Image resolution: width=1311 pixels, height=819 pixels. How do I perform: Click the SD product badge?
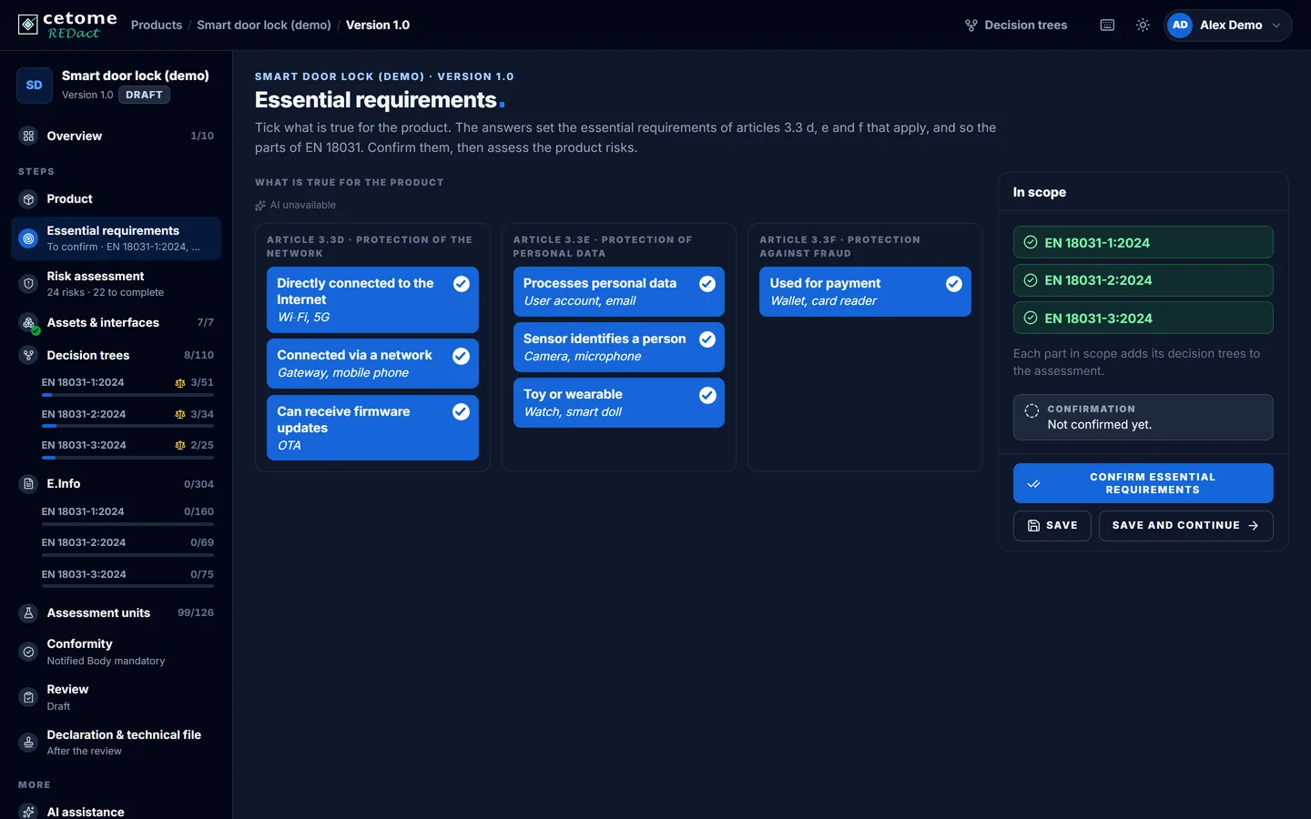tap(35, 86)
